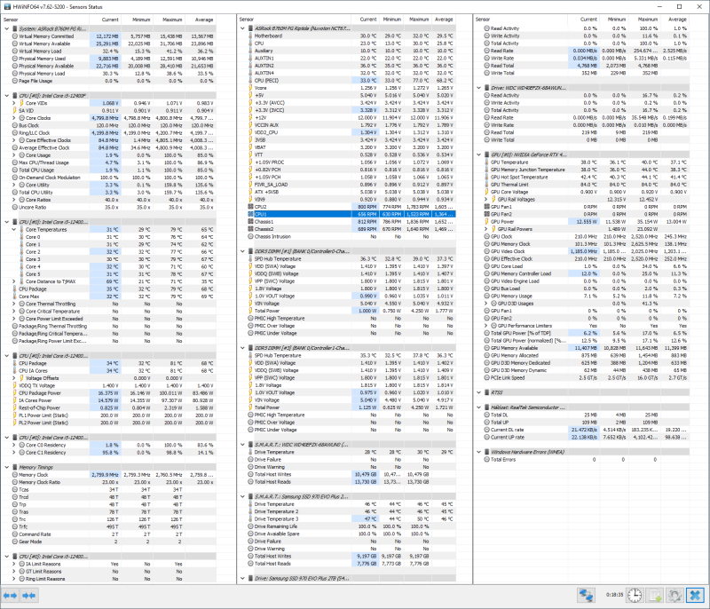This screenshot has height=609, width=710.
Task: Expand the Core Clocks row
Action: (x=13, y=118)
